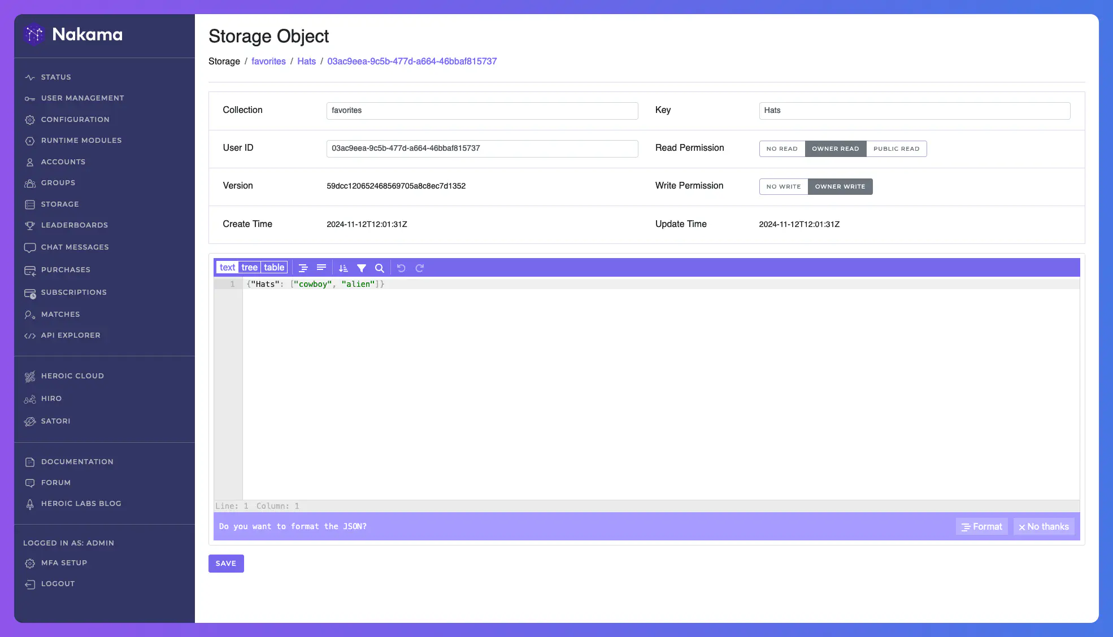Click the Create Time value
The height and width of the screenshot is (637, 1113).
point(367,225)
